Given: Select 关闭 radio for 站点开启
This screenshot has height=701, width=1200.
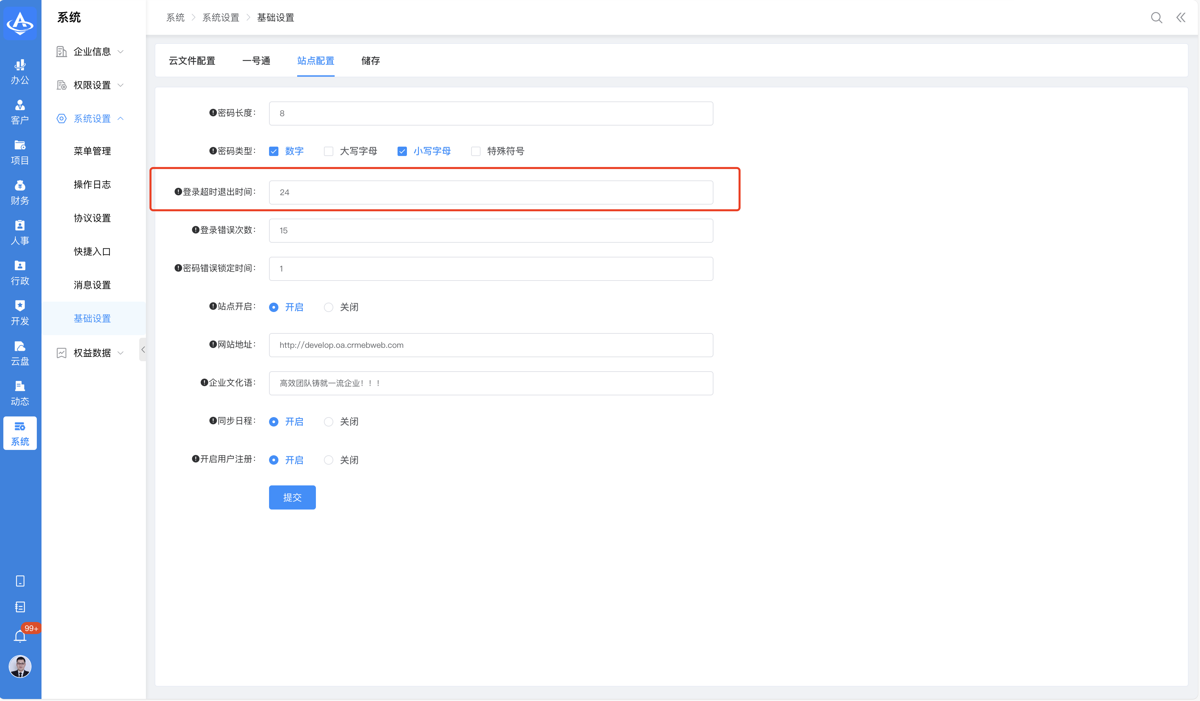Looking at the screenshot, I should pos(329,307).
